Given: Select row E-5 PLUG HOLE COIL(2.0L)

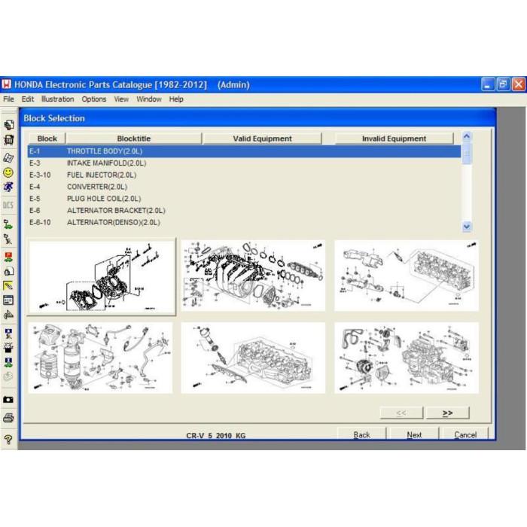Looking at the screenshot, I should (x=244, y=199).
